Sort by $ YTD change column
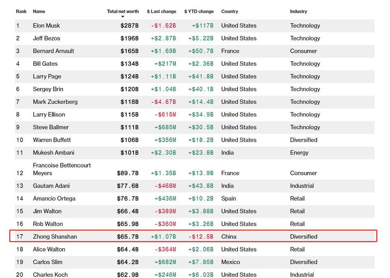This screenshot has height=278, width=390. point(199,11)
